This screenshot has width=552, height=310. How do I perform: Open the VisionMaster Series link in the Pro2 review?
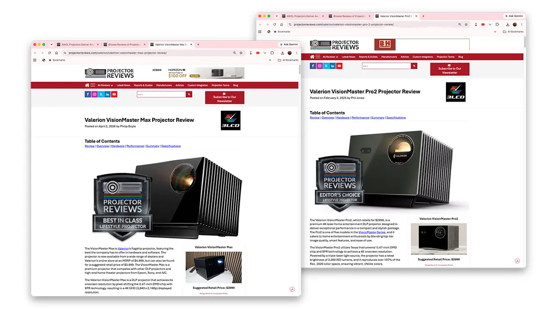pos(372,232)
